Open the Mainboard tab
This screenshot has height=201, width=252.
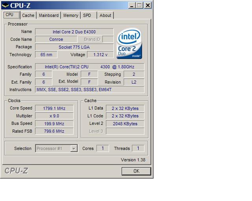coord(49,15)
